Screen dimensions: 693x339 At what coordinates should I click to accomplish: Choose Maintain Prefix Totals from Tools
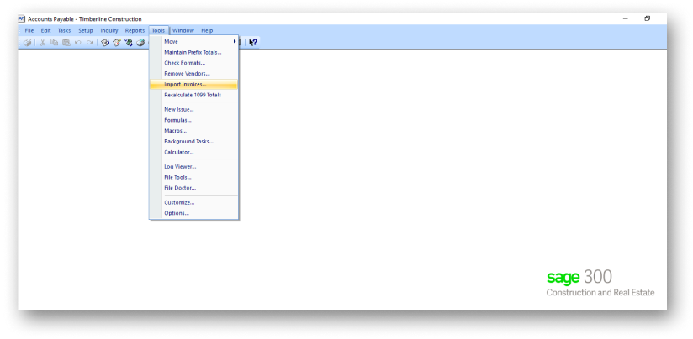tap(193, 52)
